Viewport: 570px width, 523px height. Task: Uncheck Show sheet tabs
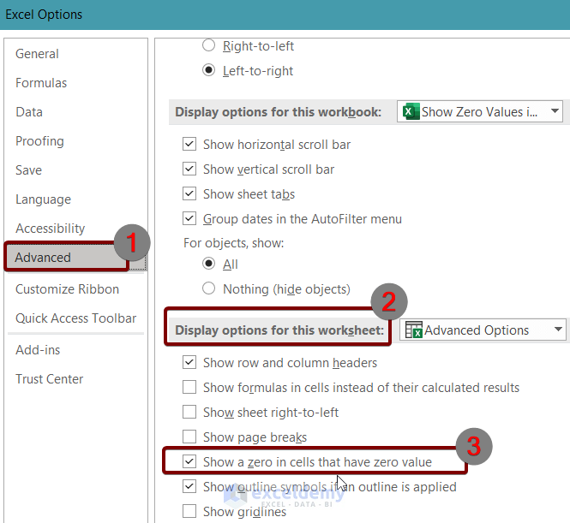189,193
